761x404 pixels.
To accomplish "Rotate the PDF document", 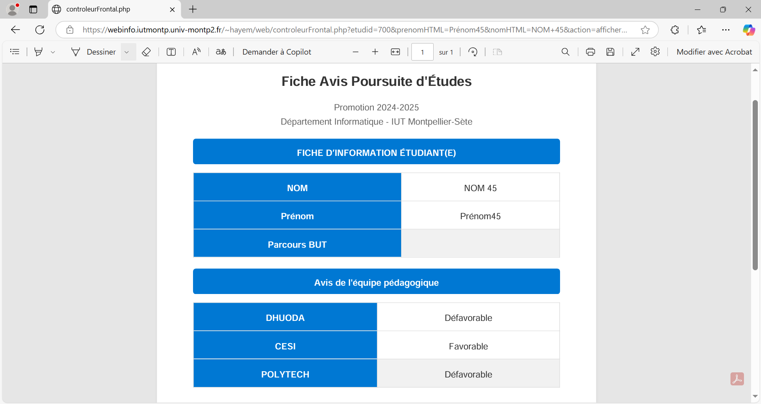I will pos(473,52).
